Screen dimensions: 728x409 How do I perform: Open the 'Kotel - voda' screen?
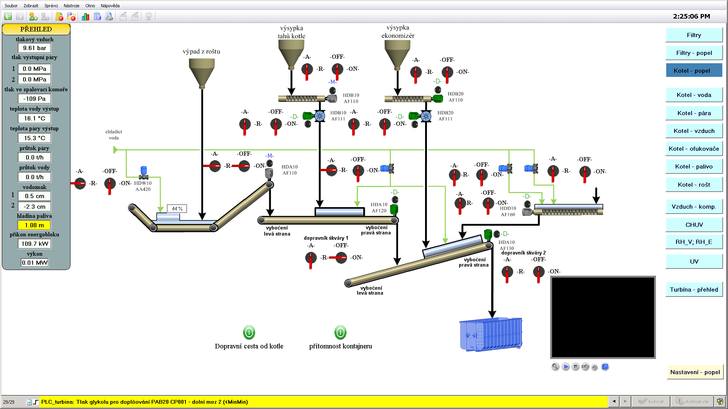693,95
